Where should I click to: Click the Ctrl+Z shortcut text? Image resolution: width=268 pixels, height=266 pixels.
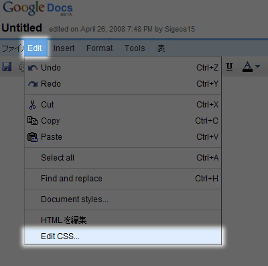pyautogui.click(x=207, y=68)
